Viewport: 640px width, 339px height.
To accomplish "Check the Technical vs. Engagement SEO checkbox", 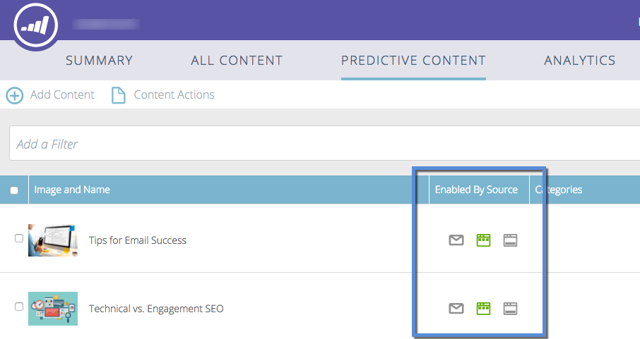I will 19,307.
